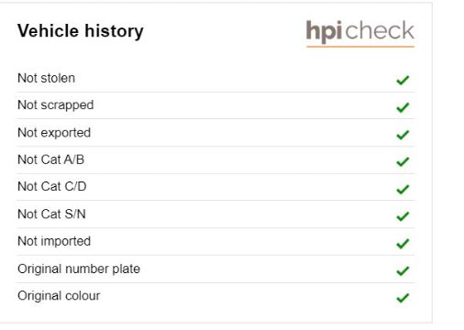The height and width of the screenshot is (330, 464).
Task: Click the hpi check logo
Action: [360, 33]
